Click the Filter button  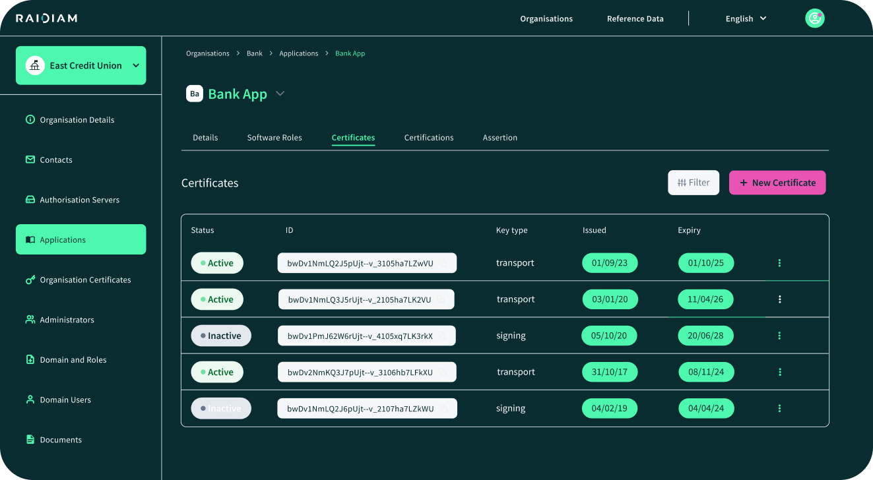[693, 183]
